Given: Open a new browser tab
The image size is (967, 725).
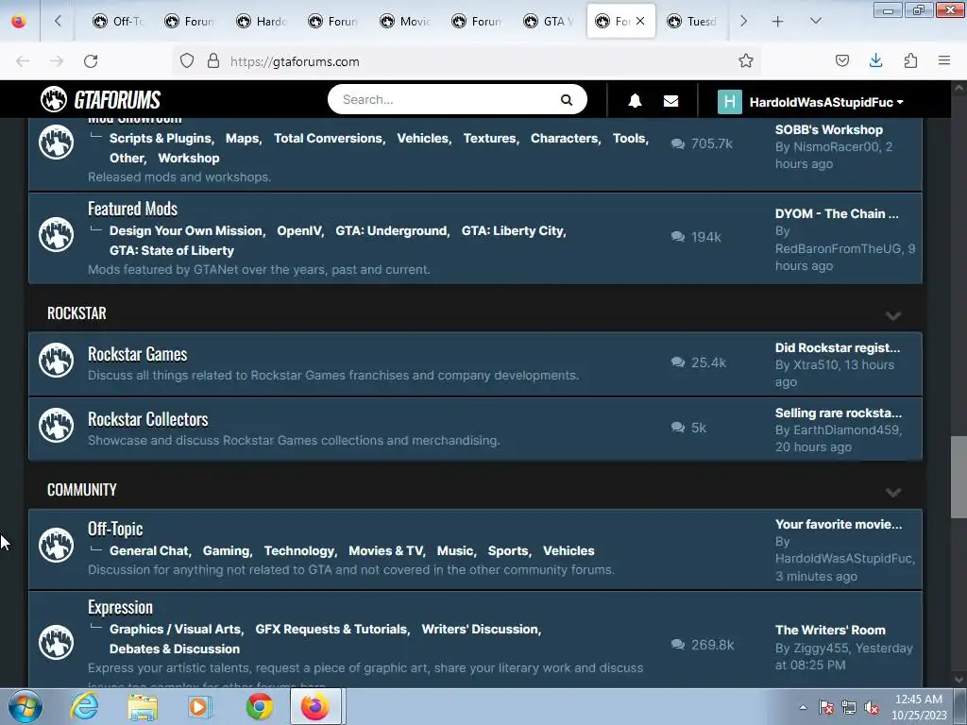Looking at the screenshot, I should [778, 21].
